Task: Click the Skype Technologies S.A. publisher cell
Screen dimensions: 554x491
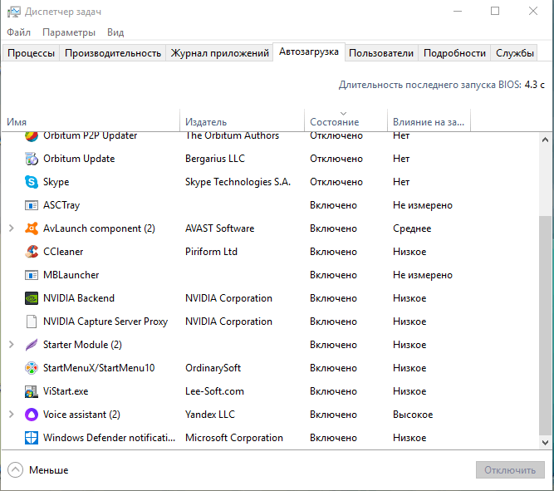Action: click(238, 182)
